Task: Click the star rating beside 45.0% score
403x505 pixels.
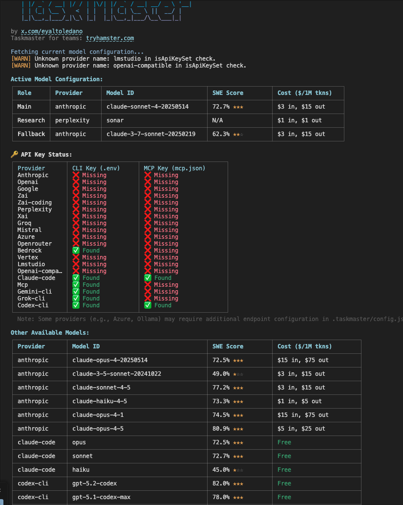Action: pyautogui.click(x=238, y=470)
